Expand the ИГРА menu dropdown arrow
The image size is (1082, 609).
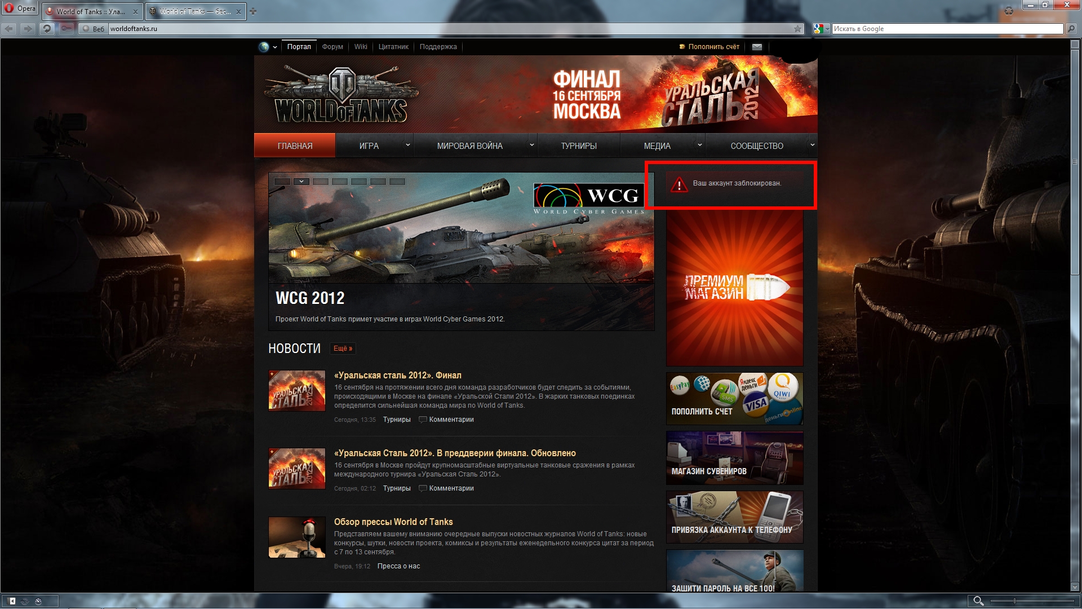408,145
